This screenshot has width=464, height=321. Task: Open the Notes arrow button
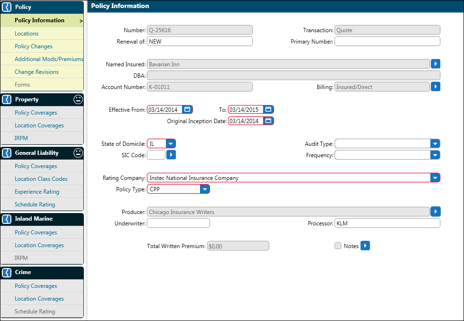[365, 246]
